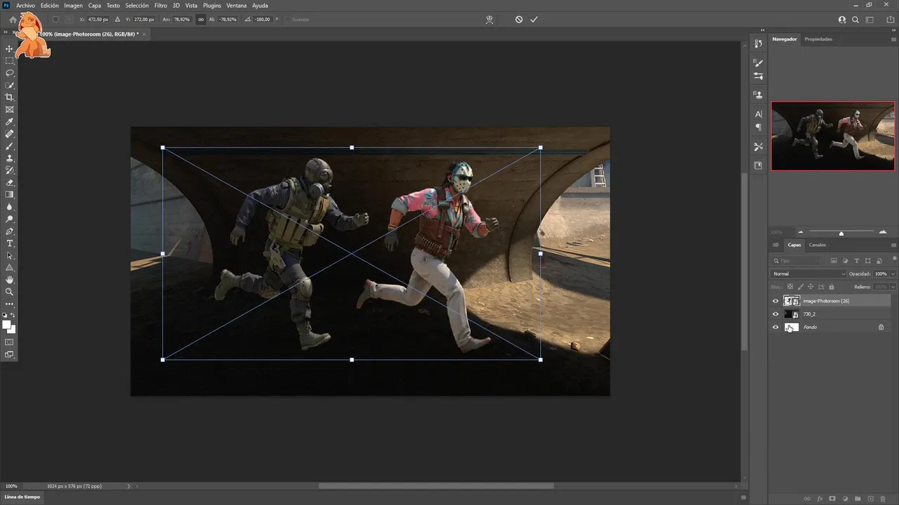Open the Normal blend mode dropdown

pos(809,274)
